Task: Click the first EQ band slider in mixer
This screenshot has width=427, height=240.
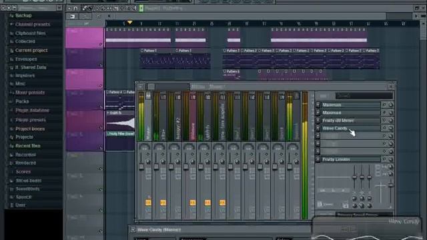Action: tap(354, 177)
